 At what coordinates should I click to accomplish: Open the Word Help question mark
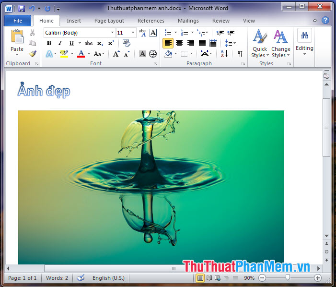[325, 20]
